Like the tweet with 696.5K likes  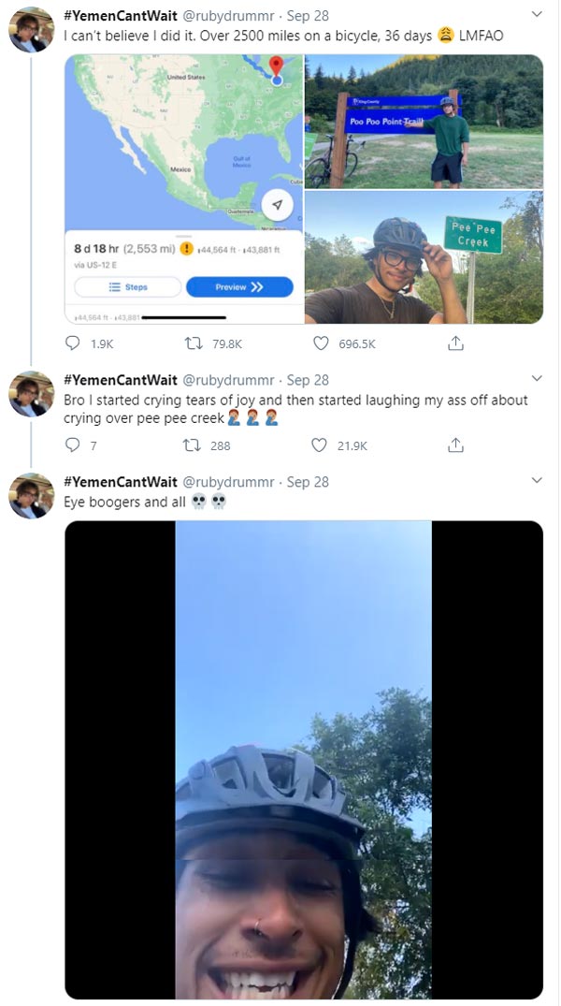(322, 343)
